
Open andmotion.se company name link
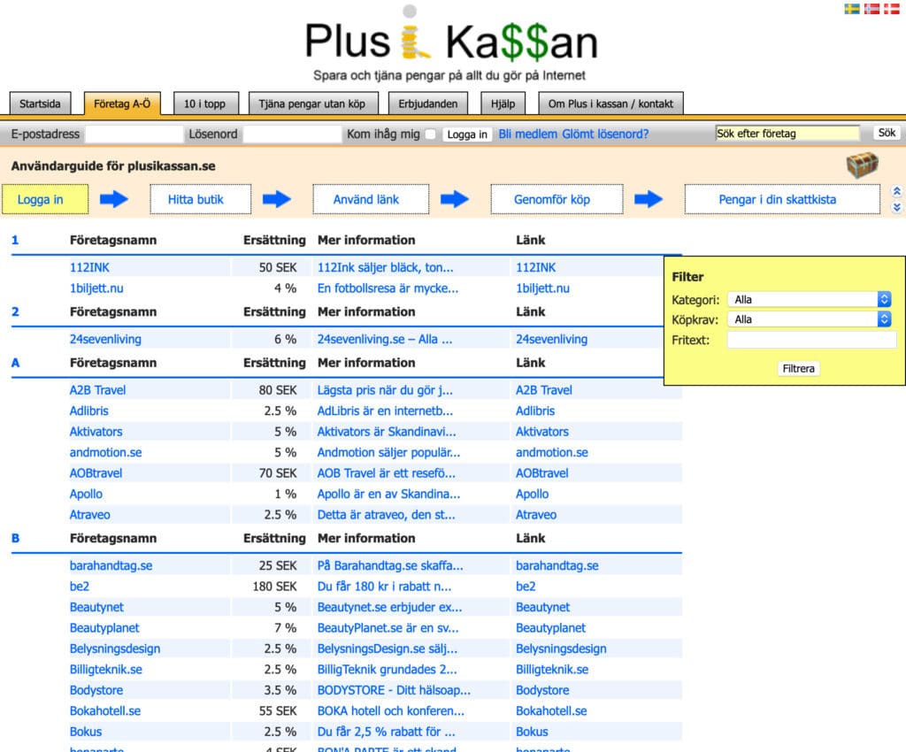[x=106, y=452]
